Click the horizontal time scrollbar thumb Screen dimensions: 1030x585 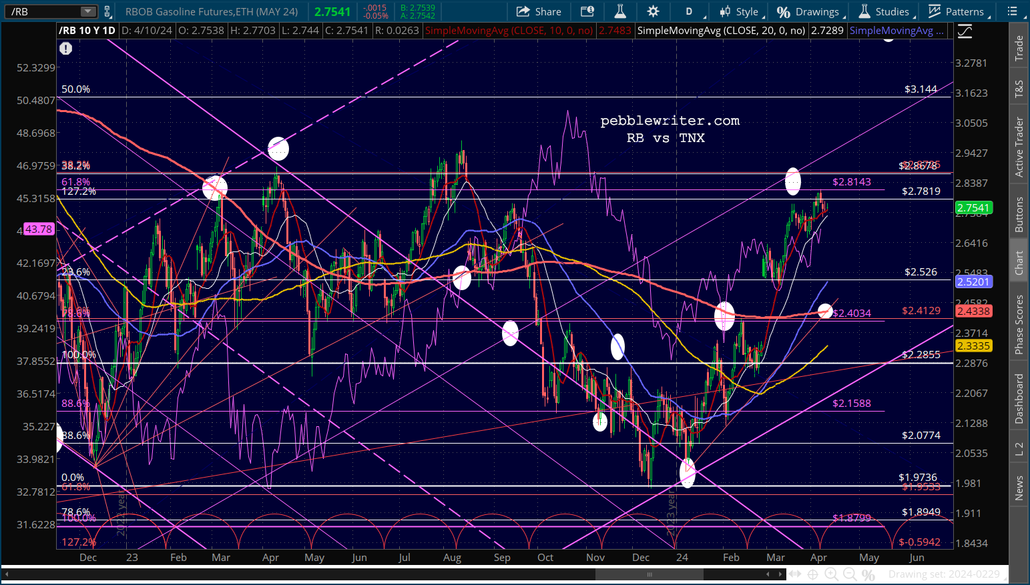pos(649,574)
